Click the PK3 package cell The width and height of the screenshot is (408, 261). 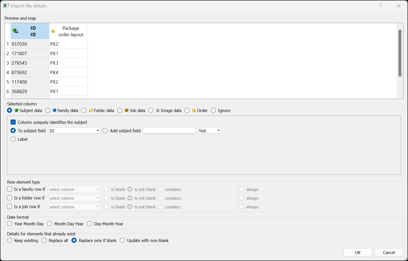(x=68, y=63)
